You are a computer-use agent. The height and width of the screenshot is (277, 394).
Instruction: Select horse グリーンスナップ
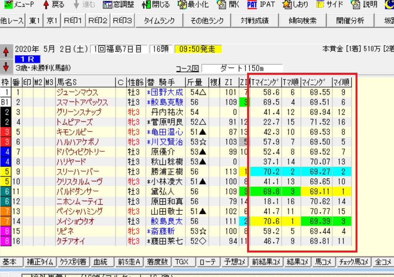pos(79,112)
